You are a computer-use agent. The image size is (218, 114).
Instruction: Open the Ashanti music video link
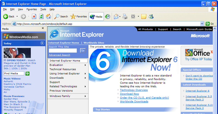pos(8,81)
